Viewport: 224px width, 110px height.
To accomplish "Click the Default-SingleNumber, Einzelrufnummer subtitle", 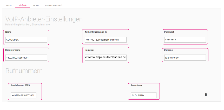I will pos(28,25).
